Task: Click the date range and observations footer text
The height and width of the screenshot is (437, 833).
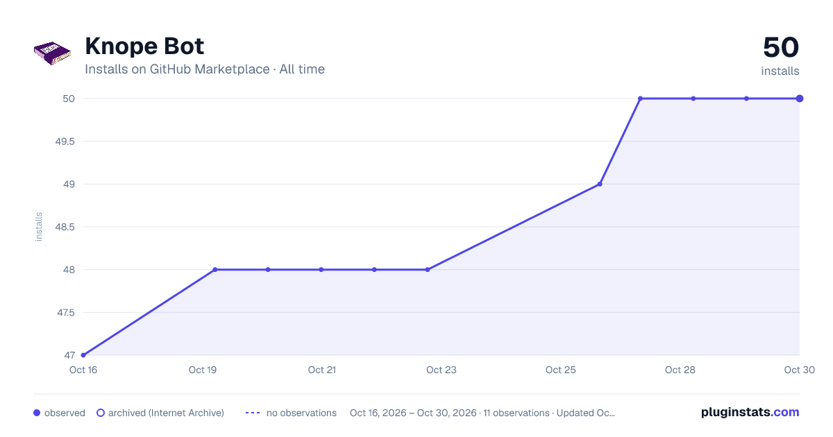Action: (482, 413)
